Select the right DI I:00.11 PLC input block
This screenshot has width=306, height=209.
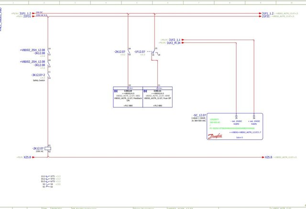(x=157, y=97)
